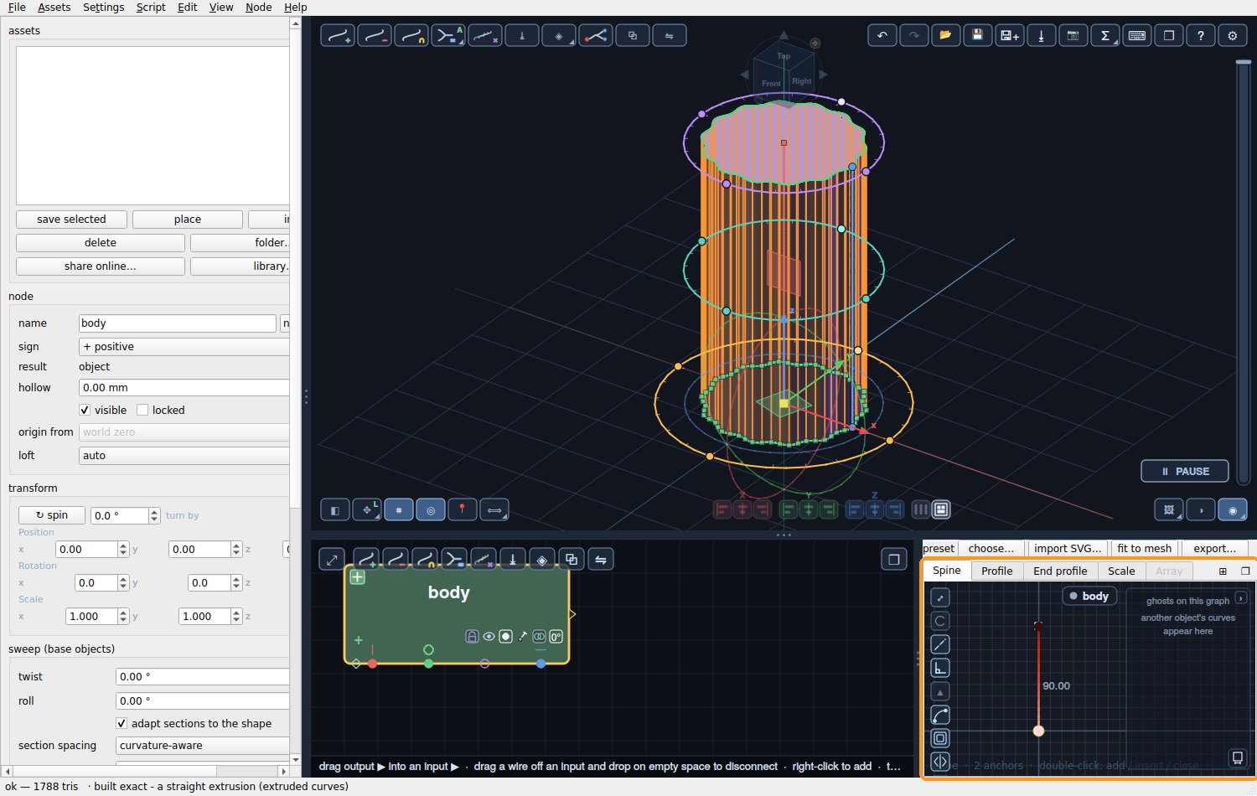
Task: Toggle the grid icon below the viewport
Action: pyautogui.click(x=398, y=509)
